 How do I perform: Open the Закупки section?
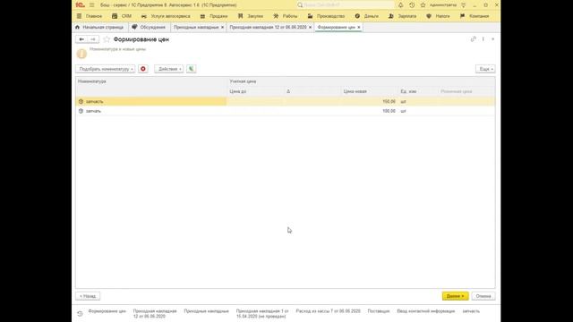pos(251,16)
